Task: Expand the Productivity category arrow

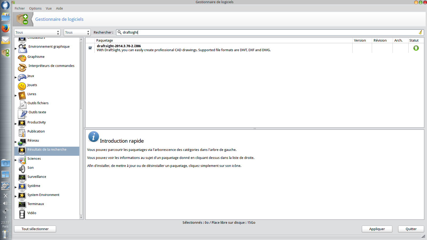Action: (x=15, y=124)
